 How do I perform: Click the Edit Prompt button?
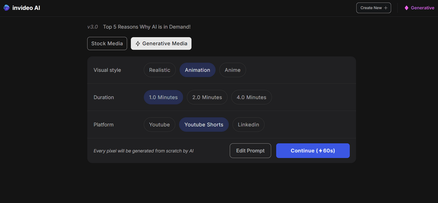(x=250, y=151)
